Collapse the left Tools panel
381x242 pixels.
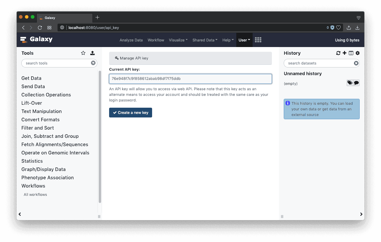[20, 214]
